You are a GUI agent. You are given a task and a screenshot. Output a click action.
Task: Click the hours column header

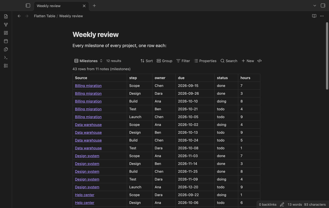pos(249,78)
